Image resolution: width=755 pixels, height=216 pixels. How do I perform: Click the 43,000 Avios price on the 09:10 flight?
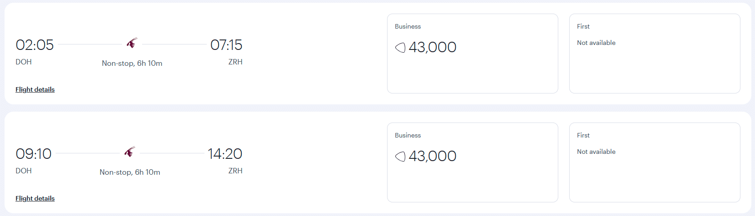432,156
